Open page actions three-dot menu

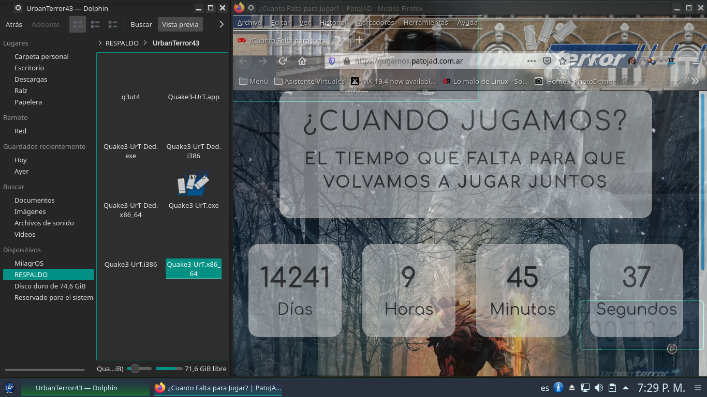pos(532,61)
